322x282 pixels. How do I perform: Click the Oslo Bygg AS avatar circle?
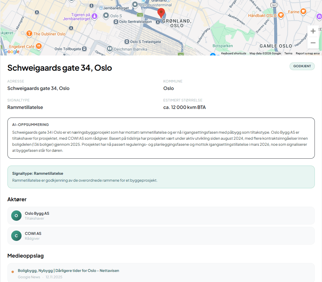coord(16,216)
